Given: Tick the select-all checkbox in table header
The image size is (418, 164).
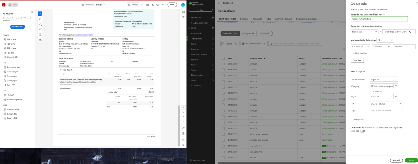Looking at the screenshot, I should point(223,58).
